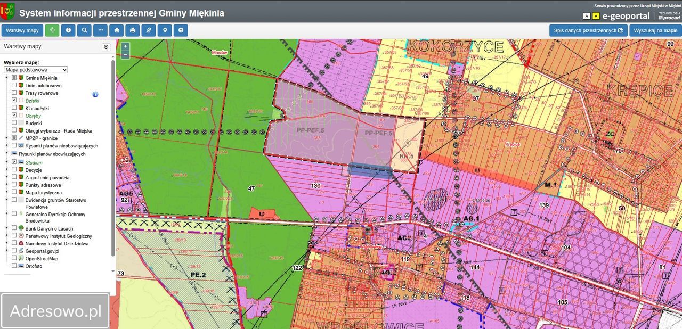Zoom in using the map plus button
The width and height of the screenshot is (682, 329).
[125, 46]
